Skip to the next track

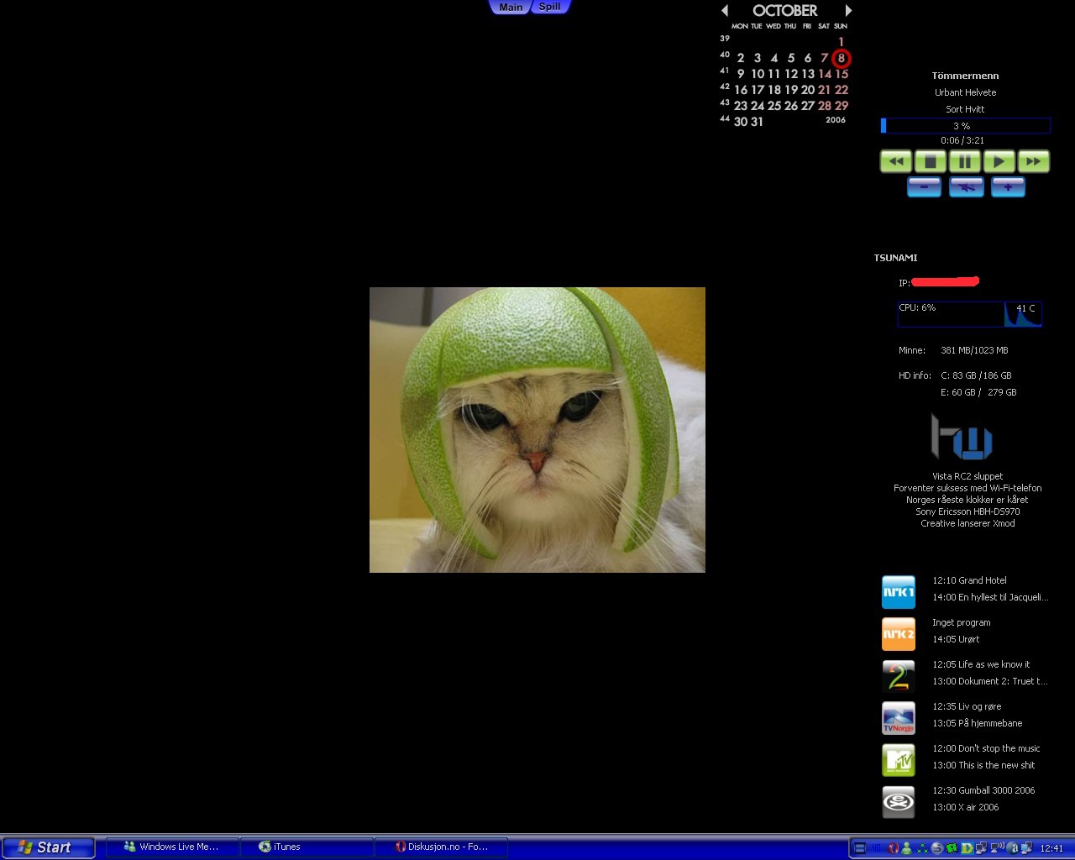point(1033,161)
